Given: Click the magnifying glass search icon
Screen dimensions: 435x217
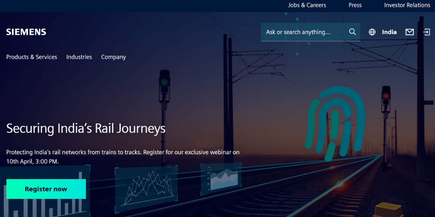Looking at the screenshot, I should [x=352, y=32].
